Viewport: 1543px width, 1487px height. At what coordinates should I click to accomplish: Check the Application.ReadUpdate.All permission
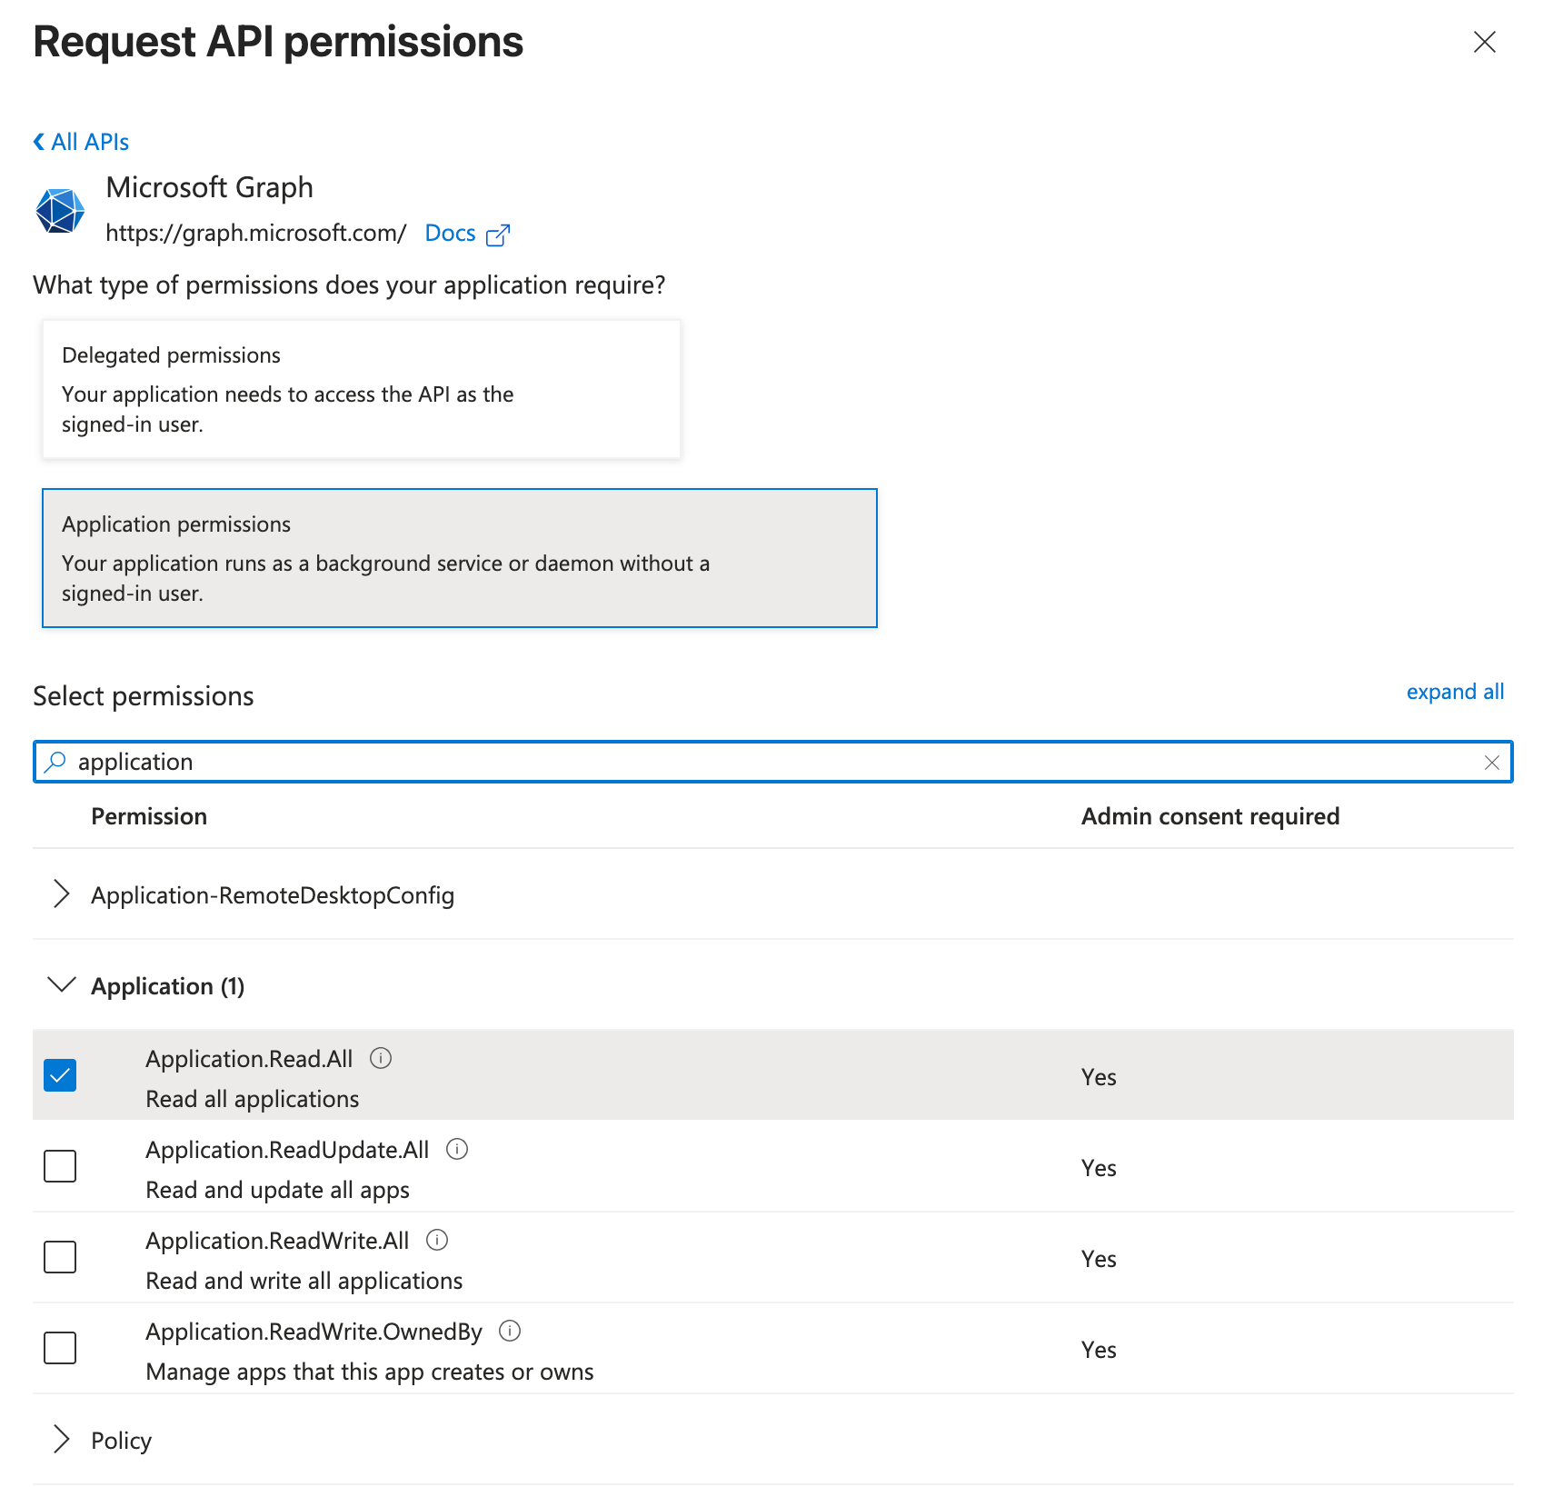59,1166
